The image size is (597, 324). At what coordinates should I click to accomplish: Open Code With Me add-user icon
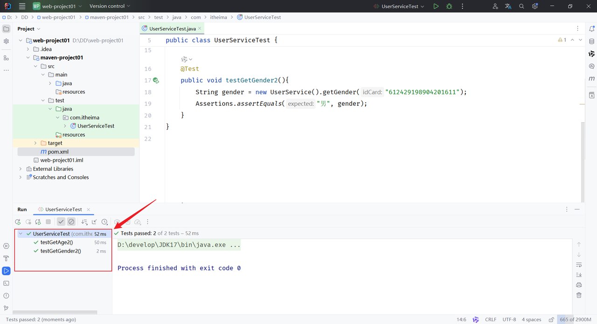495,6
